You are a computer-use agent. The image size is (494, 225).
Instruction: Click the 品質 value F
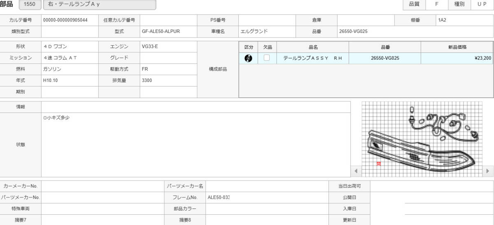point(436,4)
